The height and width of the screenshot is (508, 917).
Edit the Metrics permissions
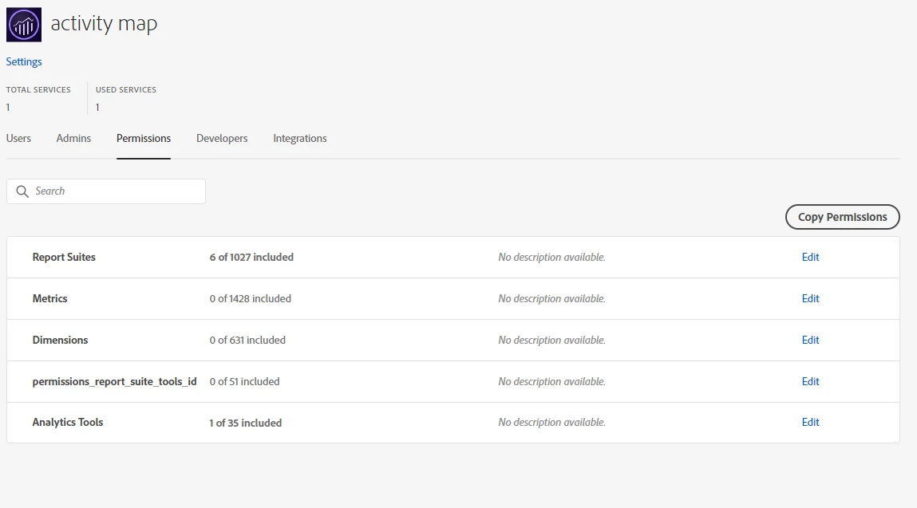(810, 299)
